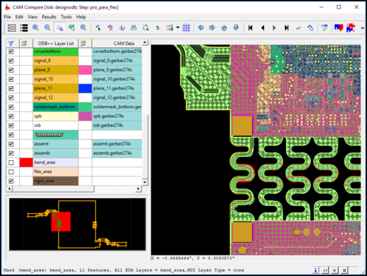Uncheck the soldermask_bottom layer checkbox
367x276 pixels.
tap(11, 107)
